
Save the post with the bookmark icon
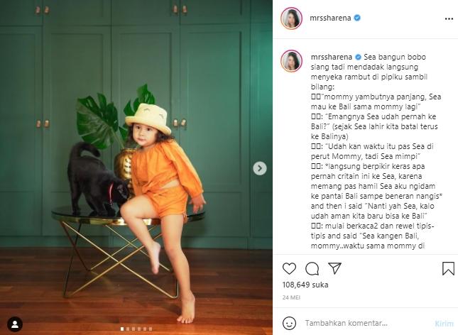pyautogui.click(x=448, y=268)
